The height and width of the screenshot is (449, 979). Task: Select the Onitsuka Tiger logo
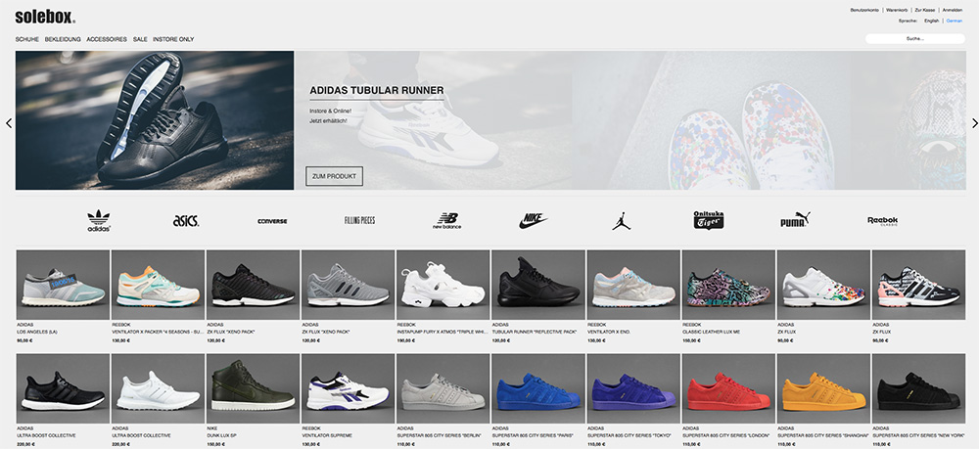coord(709,220)
